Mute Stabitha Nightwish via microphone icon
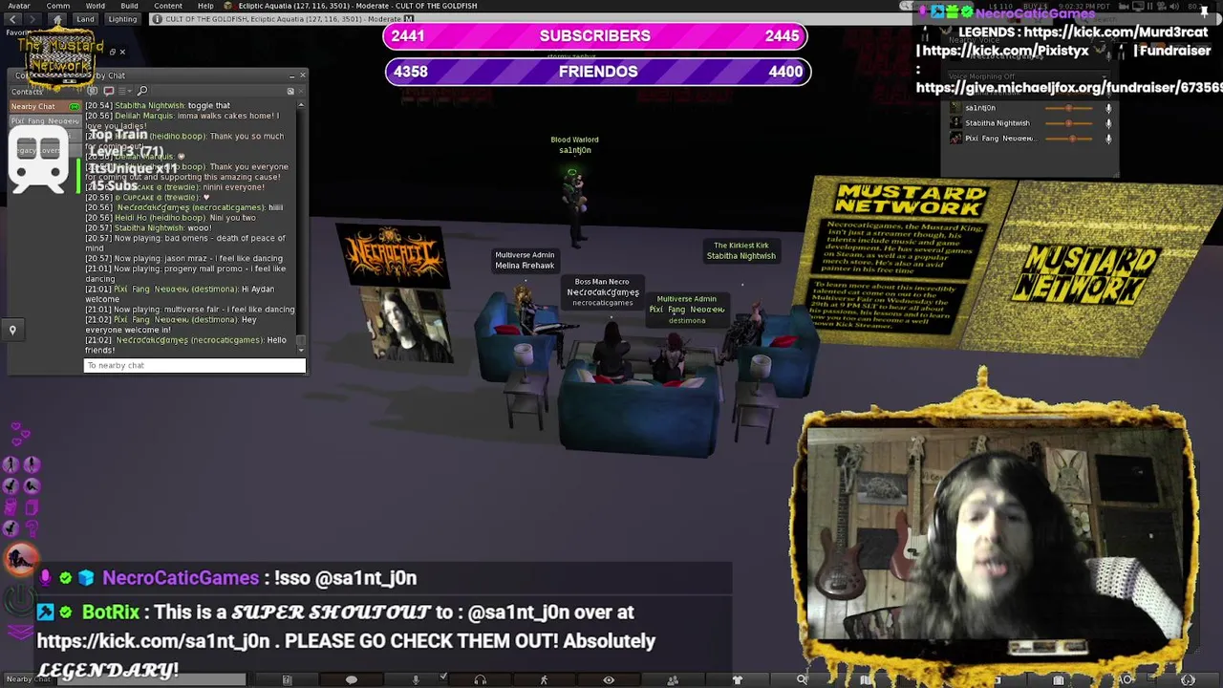Viewport: 1223px width, 688px height. [1108, 123]
